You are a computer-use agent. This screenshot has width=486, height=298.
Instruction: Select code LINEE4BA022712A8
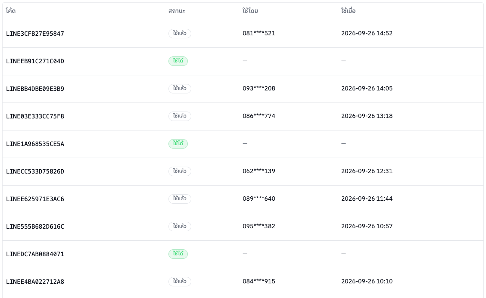pyautogui.click(x=35, y=282)
